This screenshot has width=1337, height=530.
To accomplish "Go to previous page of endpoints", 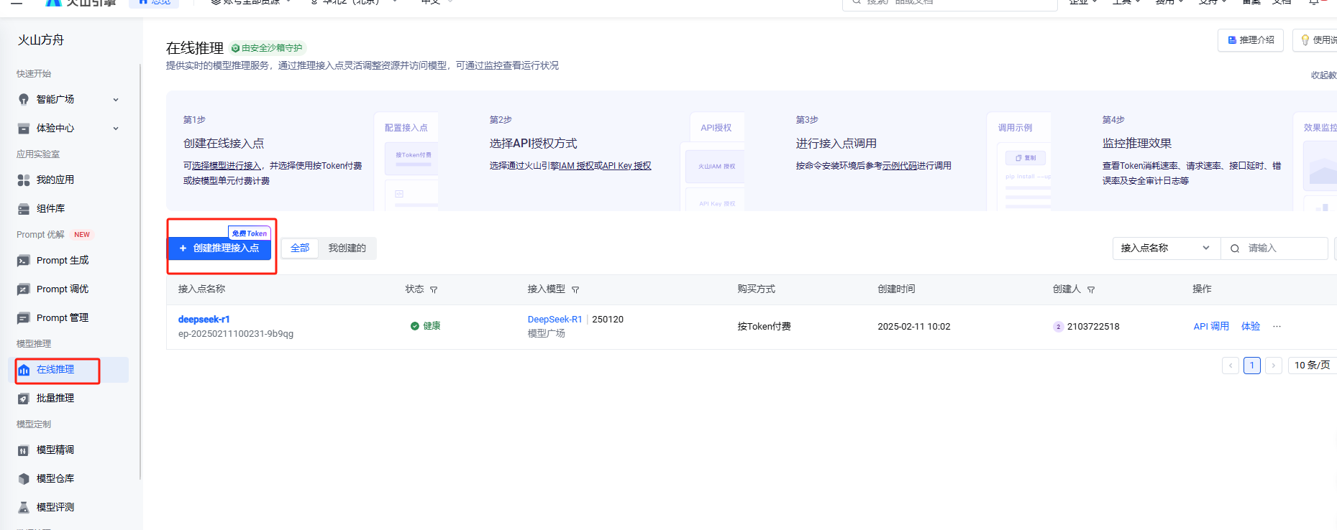I will coord(1231,366).
